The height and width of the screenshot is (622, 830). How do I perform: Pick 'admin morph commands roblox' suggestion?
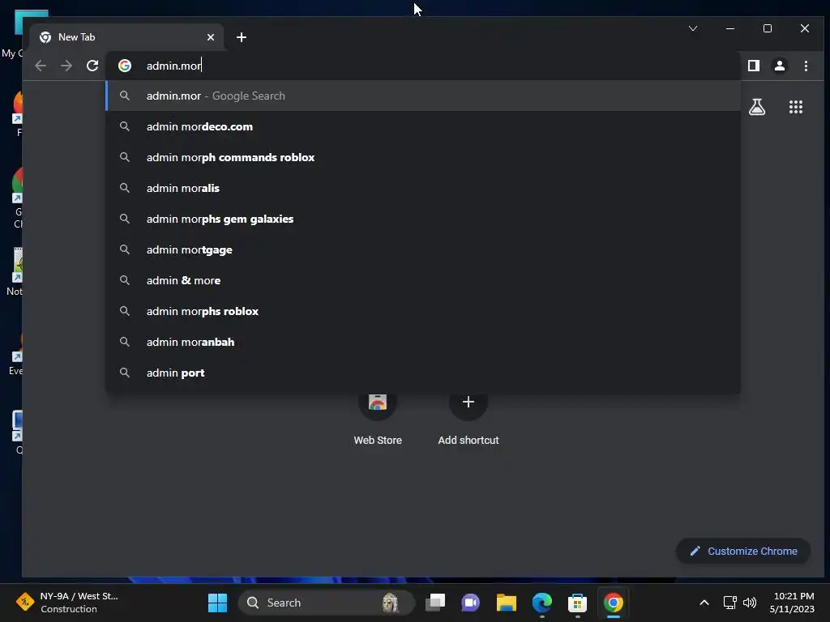point(423,158)
